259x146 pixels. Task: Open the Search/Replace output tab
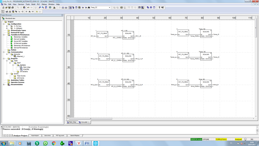pos(75,136)
